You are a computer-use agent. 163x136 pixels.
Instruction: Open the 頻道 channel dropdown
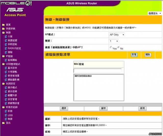(x=114, y=41)
